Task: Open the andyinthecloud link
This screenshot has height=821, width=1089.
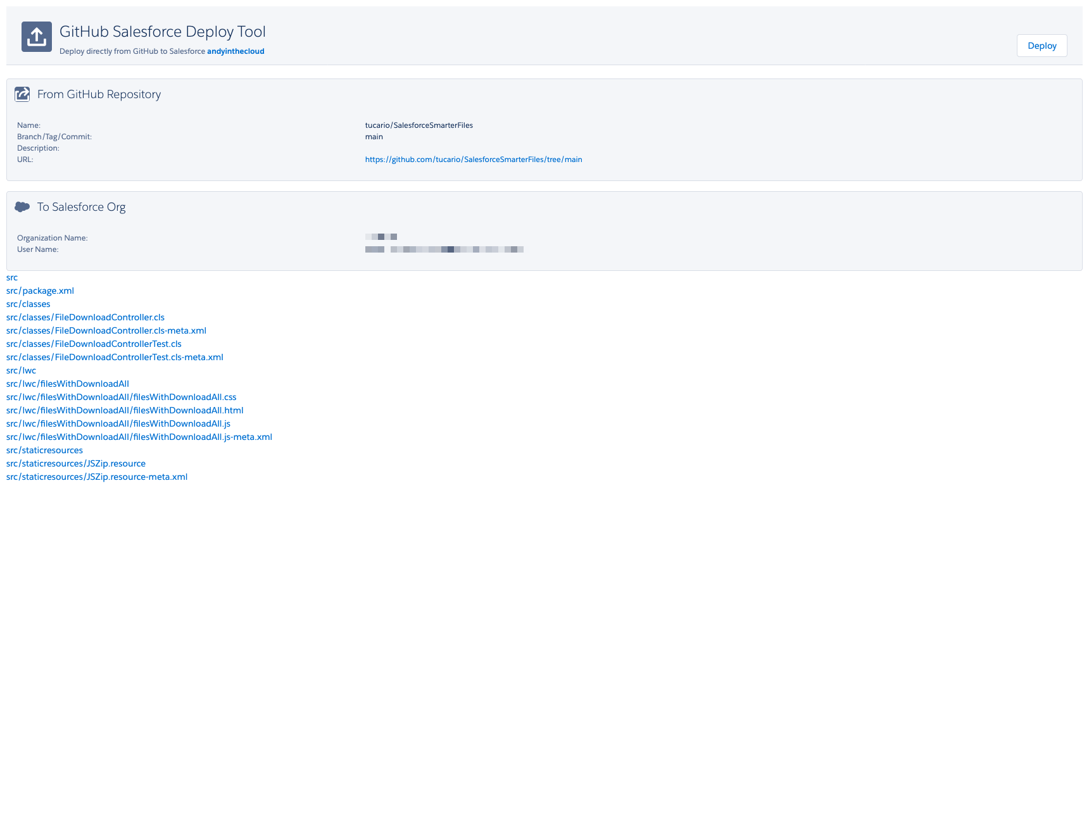Action: (x=236, y=51)
